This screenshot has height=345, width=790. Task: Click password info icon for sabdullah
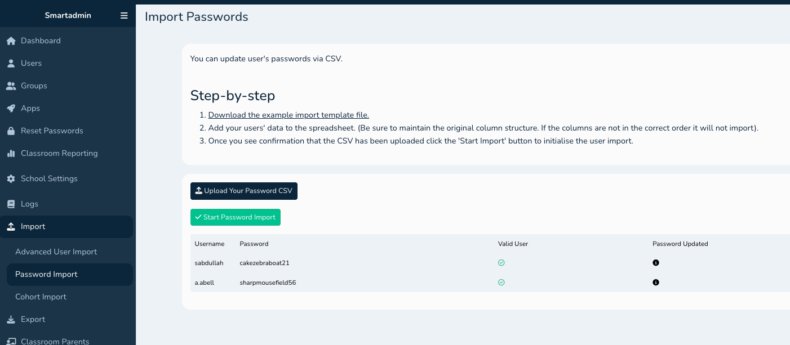656,263
